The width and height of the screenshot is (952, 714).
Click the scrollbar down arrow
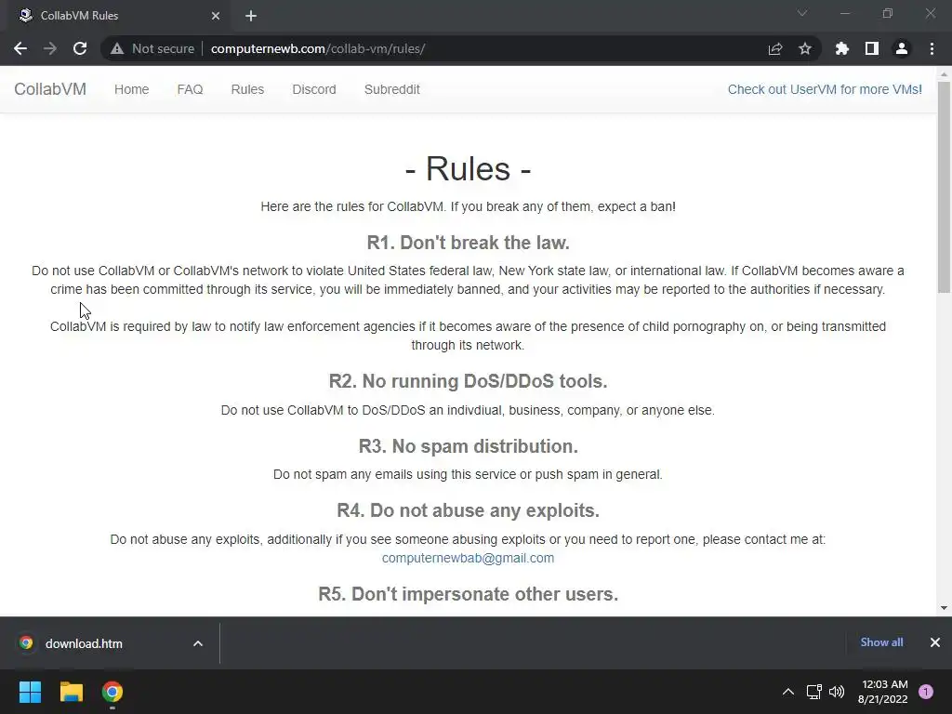944,607
